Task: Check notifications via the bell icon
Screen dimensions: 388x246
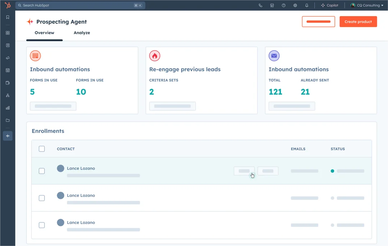Action: (x=306, y=5)
